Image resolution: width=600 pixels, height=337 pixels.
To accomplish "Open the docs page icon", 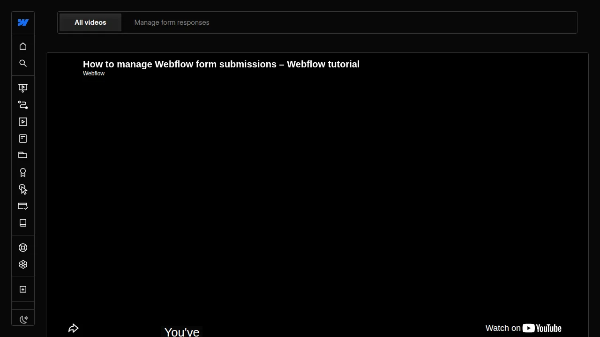I will [x=23, y=139].
